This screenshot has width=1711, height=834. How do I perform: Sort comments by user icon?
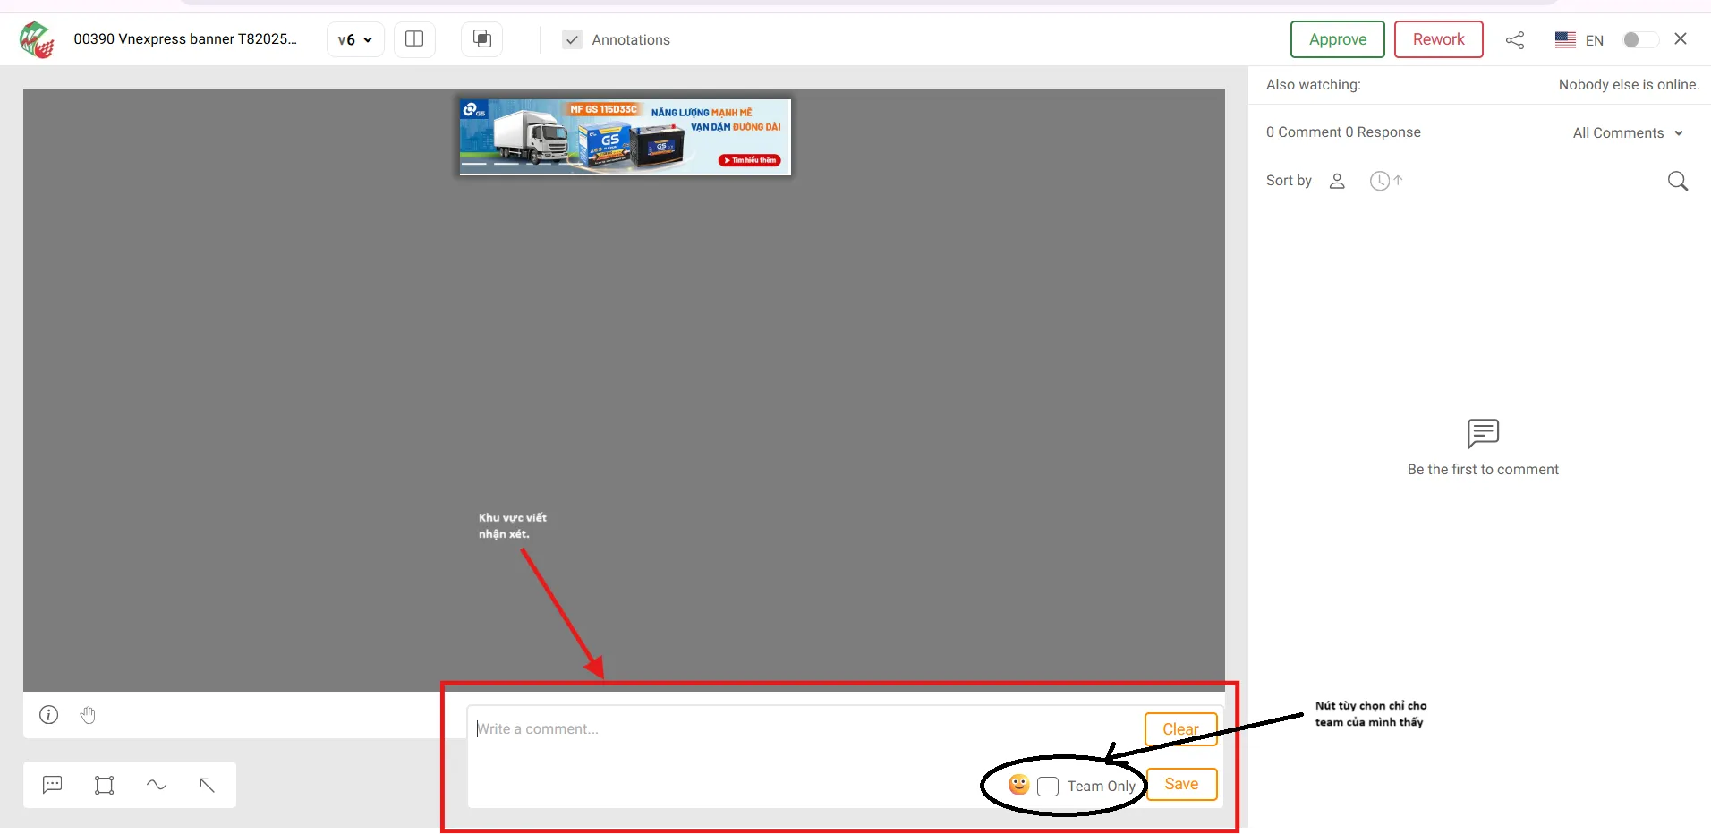[x=1337, y=181]
